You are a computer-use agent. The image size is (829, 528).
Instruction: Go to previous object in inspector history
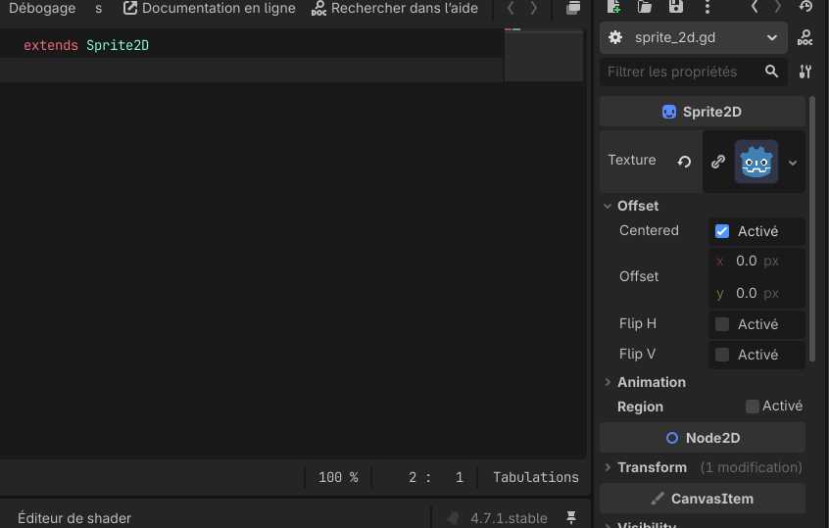coord(755,6)
